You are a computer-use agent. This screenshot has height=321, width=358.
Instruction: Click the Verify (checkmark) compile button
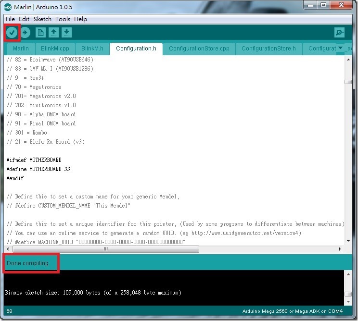[12, 33]
